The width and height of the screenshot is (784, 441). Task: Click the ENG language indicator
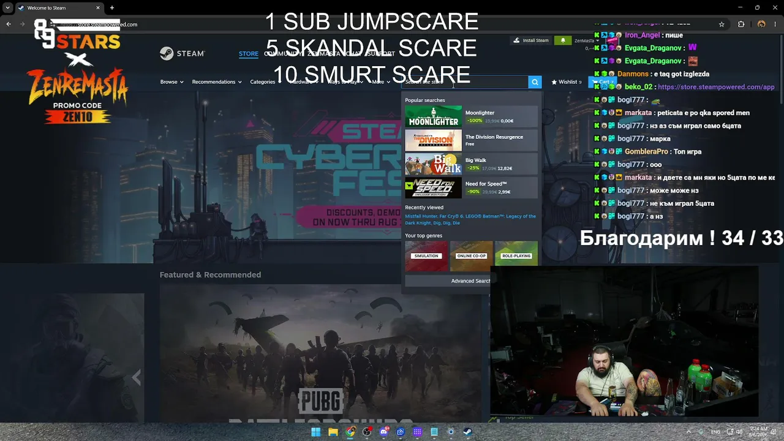715,432
